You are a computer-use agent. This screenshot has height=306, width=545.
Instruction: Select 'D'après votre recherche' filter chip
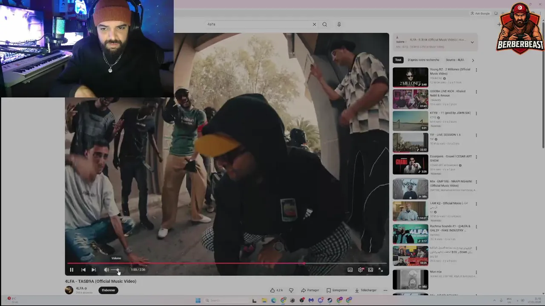tap(423, 60)
